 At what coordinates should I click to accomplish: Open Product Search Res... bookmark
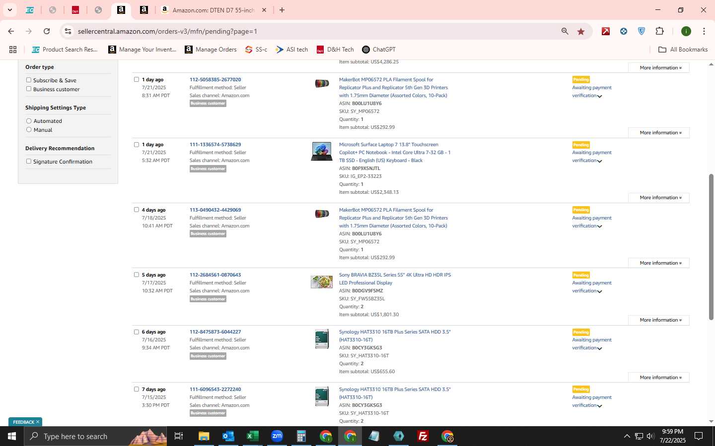(x=65, y=50)
